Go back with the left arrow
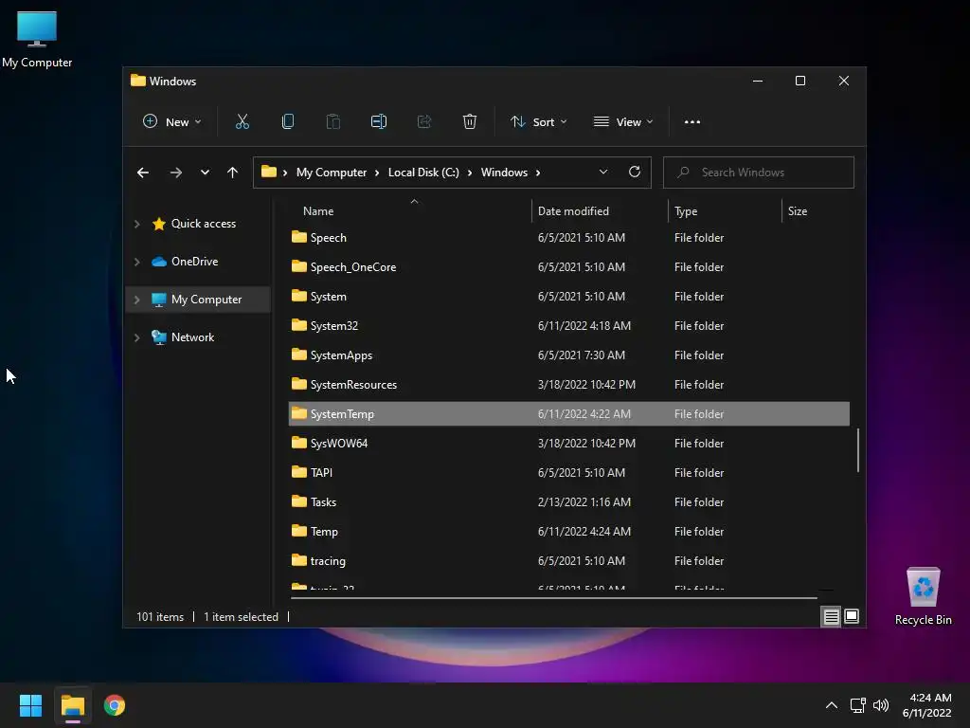The width and height of the screenshot is (970, 728). 143,173
